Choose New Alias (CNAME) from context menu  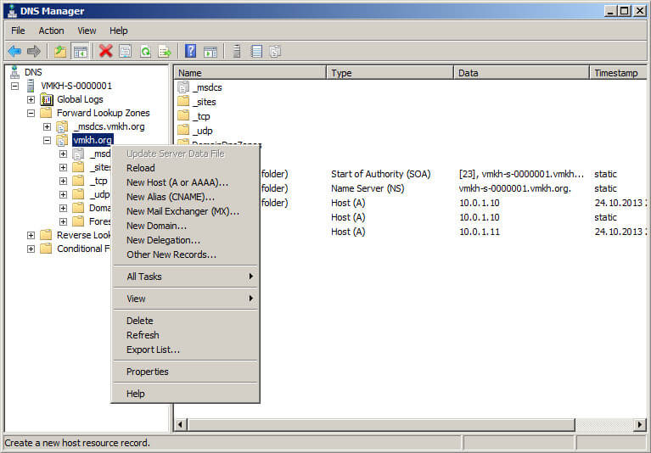coord(185,197)
